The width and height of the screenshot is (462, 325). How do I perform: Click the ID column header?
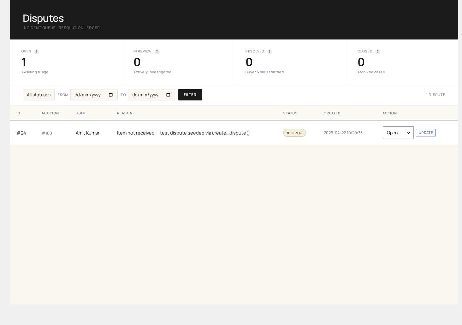[18, 113]
